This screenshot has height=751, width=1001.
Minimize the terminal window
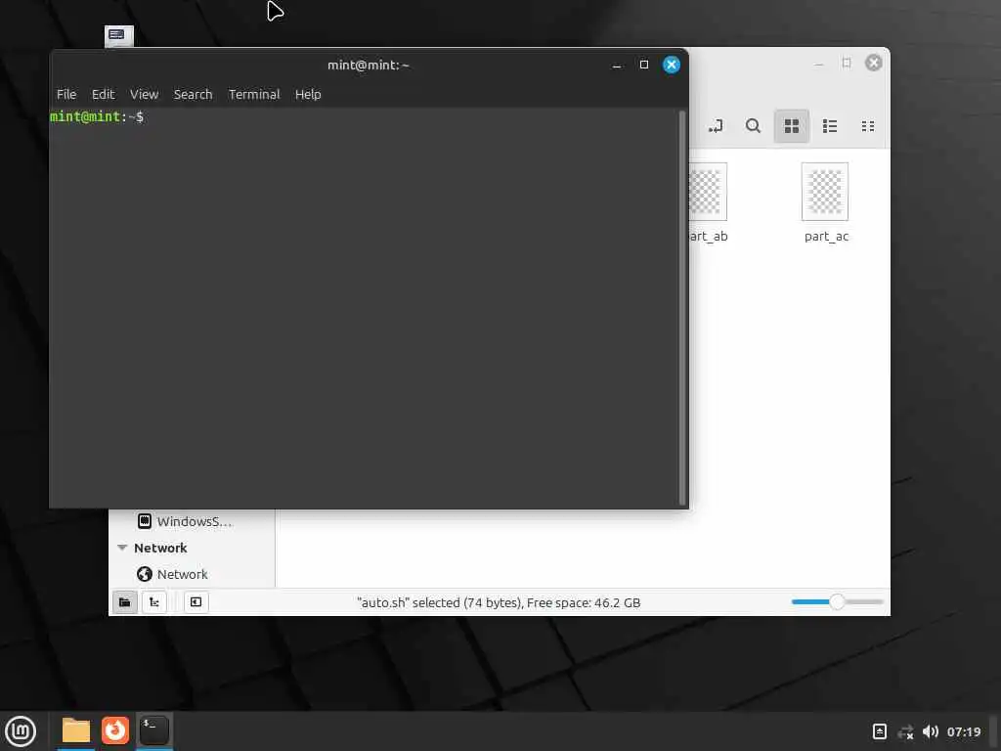click(x=617, y=66)
